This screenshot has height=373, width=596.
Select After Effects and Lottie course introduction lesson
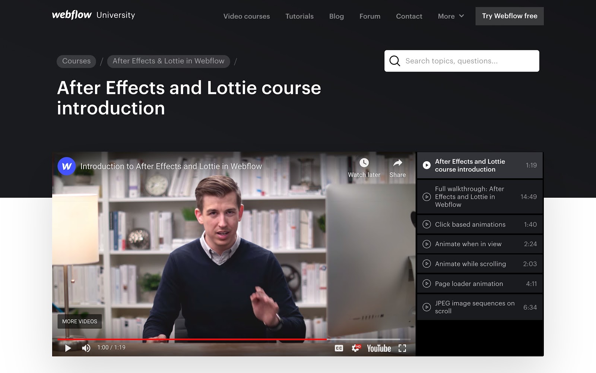[480, 165]
